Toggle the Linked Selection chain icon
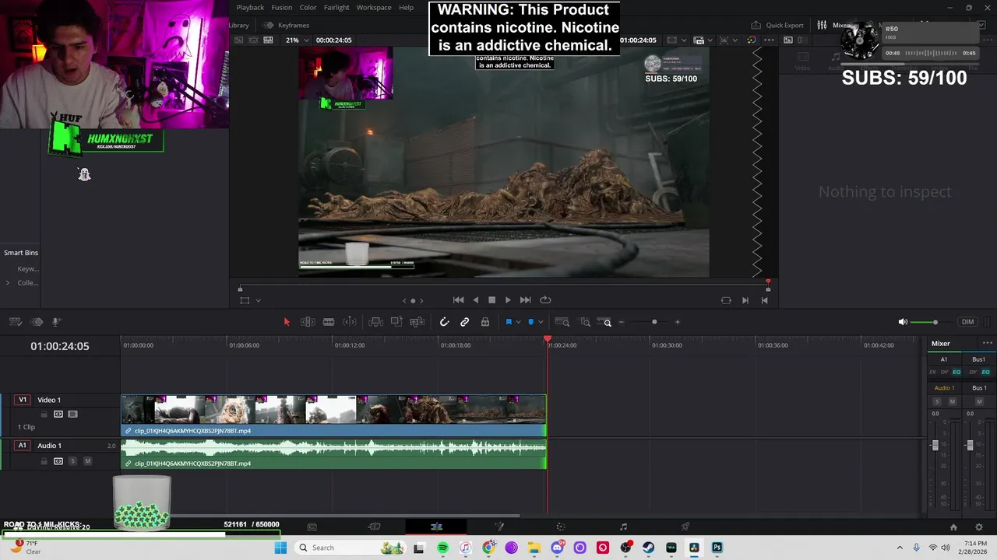The image size is (997, 560). [465, 322]
